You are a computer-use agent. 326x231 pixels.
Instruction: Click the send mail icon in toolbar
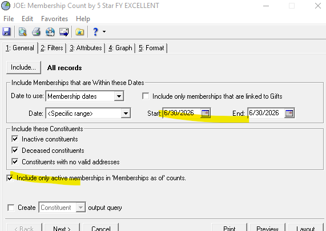point(64,32)
